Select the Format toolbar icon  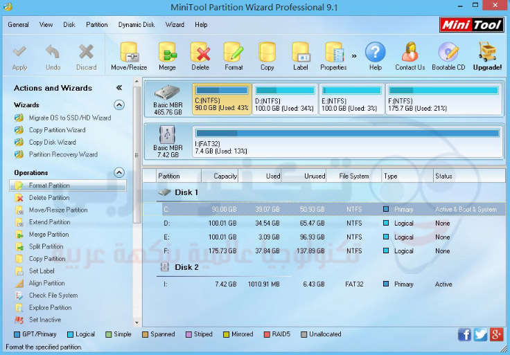pos(234,53)
